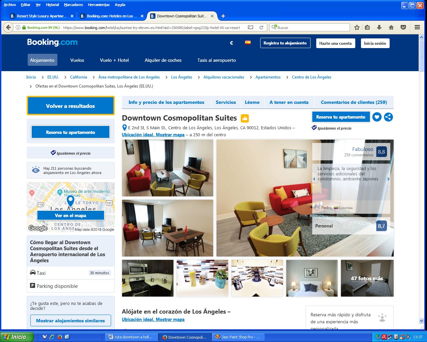This screenshot has height=342, width=427.
Task: Show previous review with left arrow
Action: point(314,179)
